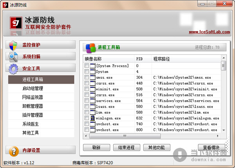The width and height of the screenshot is (235, 168).
Task: Click the smss.exe process icon
Action: tap(93, 78)
